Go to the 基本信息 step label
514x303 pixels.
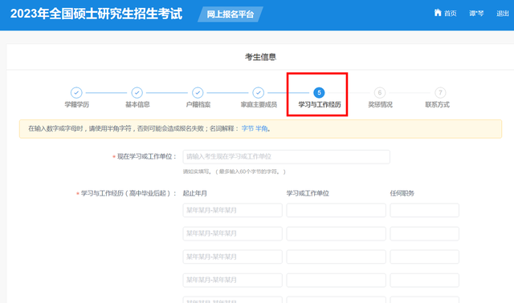point(137,105)
